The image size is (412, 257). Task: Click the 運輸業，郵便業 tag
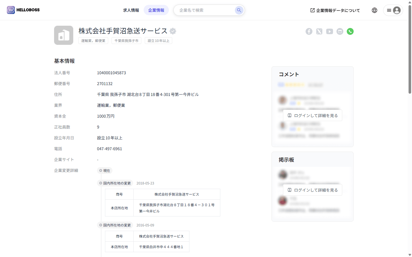click(x=93, y=41)
